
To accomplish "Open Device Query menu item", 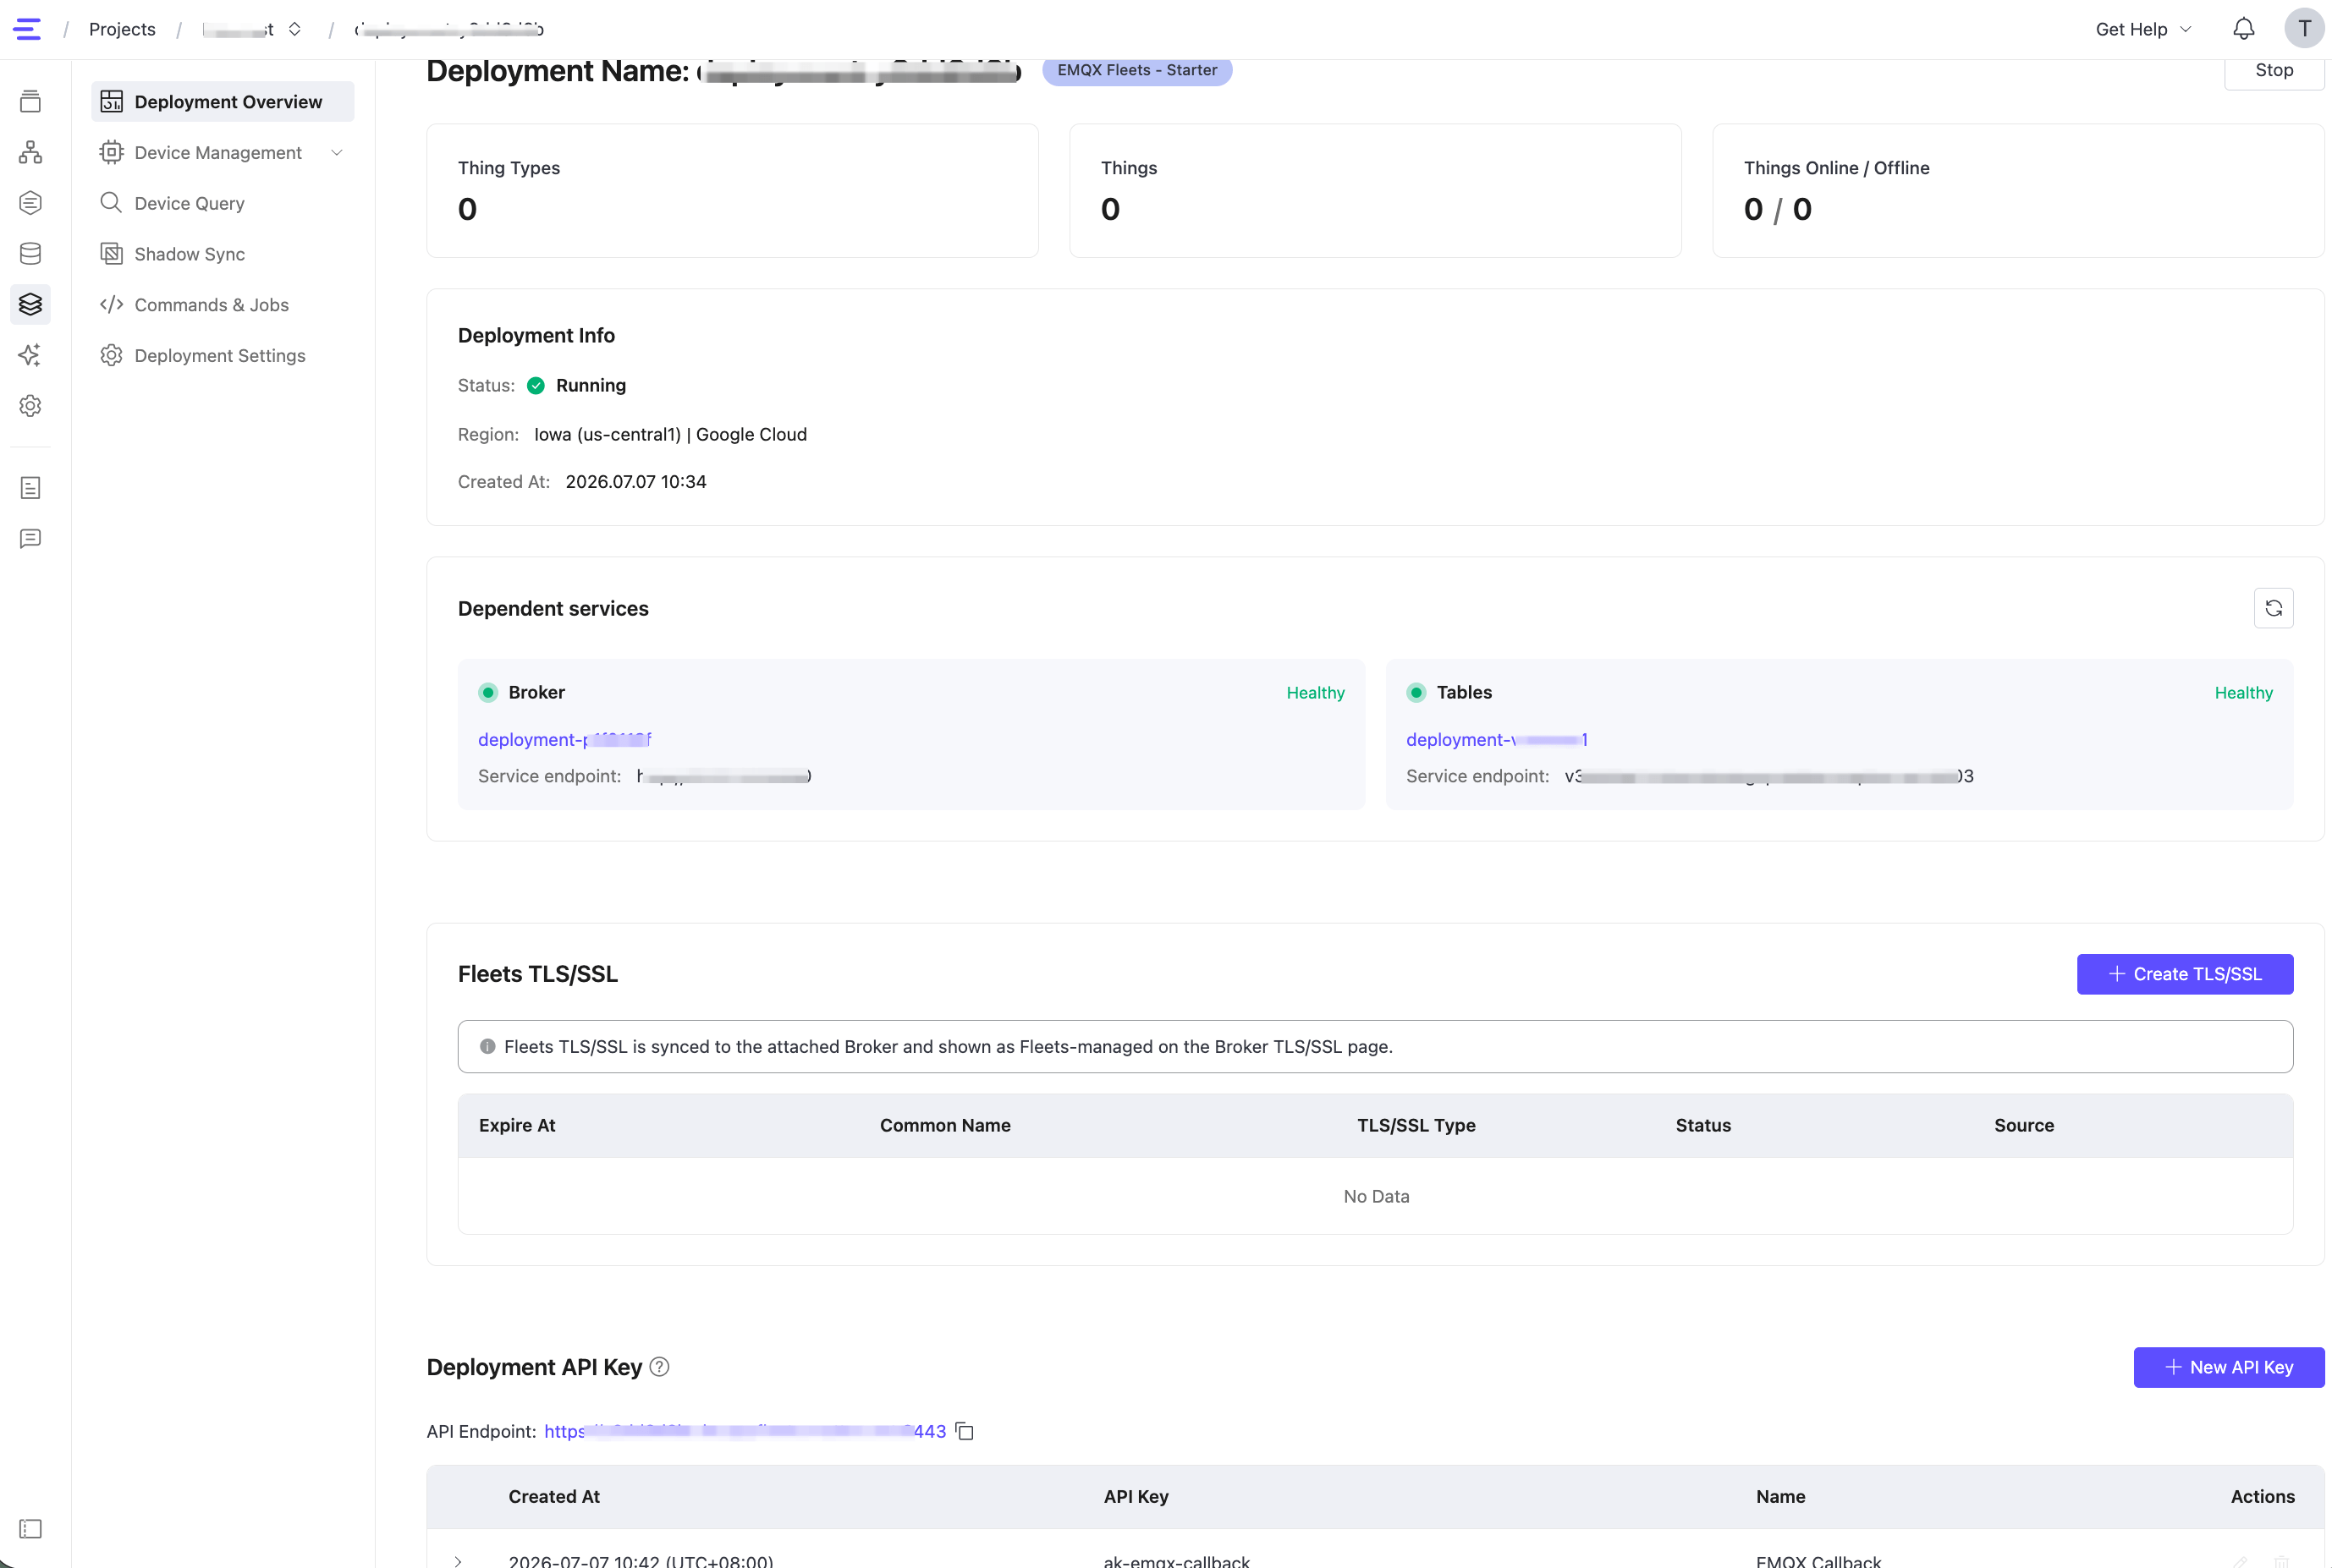I will pyautogui.click(x=223, y=204).
